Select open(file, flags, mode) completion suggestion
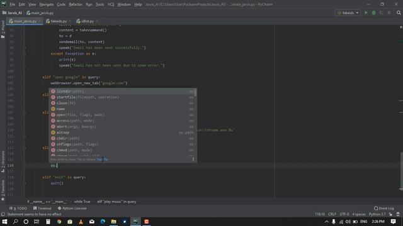This screenshot has height=226, width=403. click(122, 115)
